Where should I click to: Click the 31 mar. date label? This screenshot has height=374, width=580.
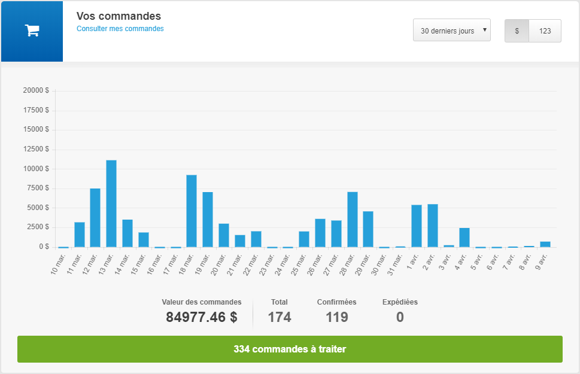coord(394,265)
